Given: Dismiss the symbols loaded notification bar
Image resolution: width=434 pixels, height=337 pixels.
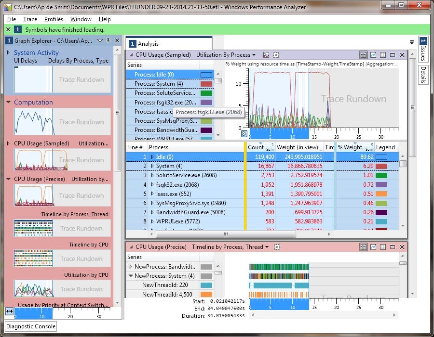Looking at the screenshot, I should click(x=8, y=29).
